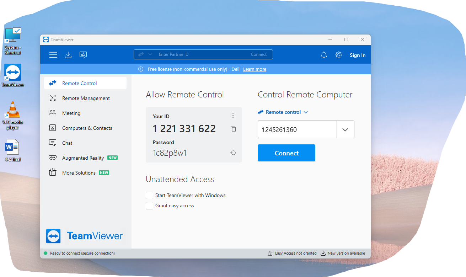Image resolution: width=466 pixels, height=277 pixels.
Task: Refresh the password with the regenerate icon
Action: [x=233, y=153]
